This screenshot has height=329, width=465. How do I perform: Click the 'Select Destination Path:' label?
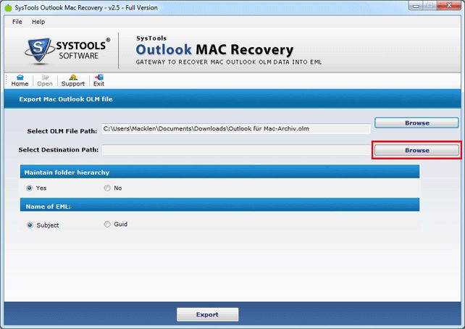pos(59,150)
